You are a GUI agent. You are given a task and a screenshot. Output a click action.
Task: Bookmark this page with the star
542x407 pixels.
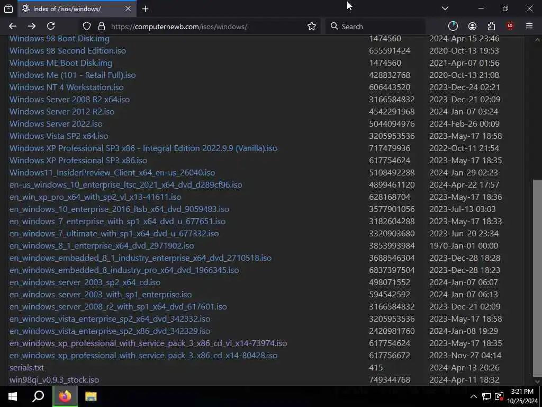tap(311, 26)
